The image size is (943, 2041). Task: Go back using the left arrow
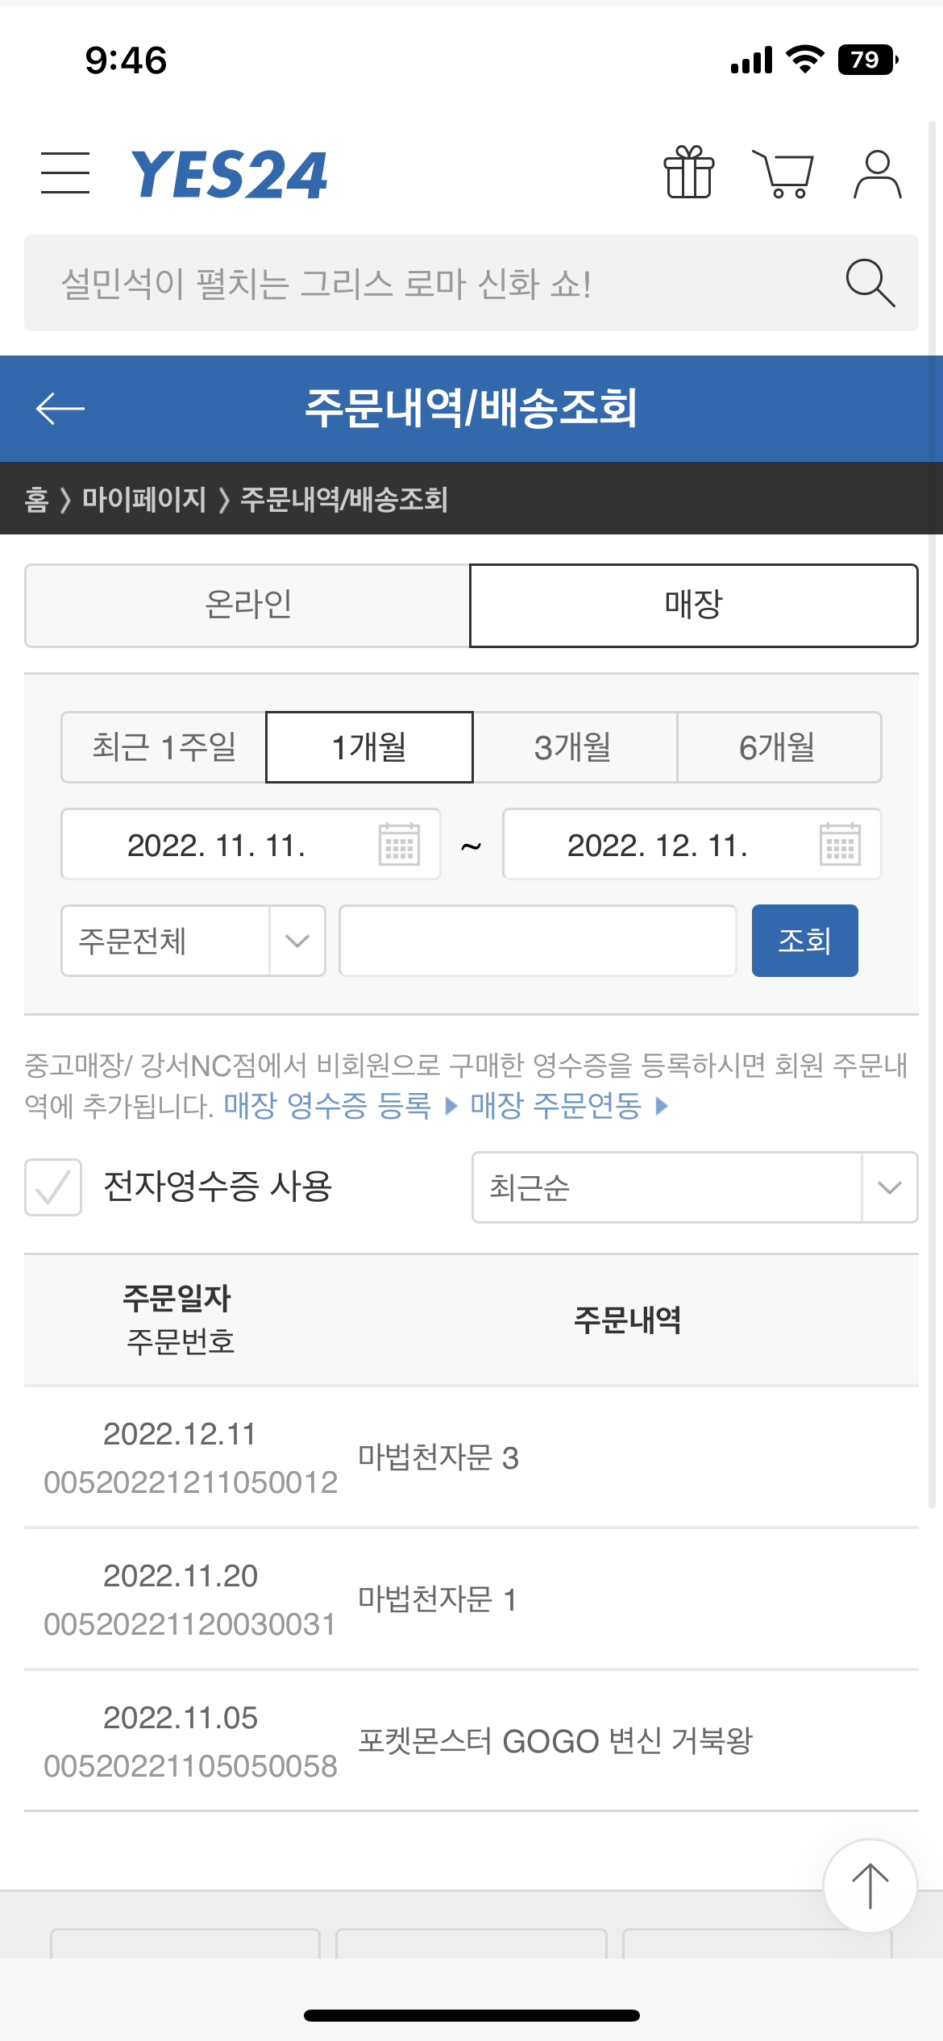click(60, 408)
